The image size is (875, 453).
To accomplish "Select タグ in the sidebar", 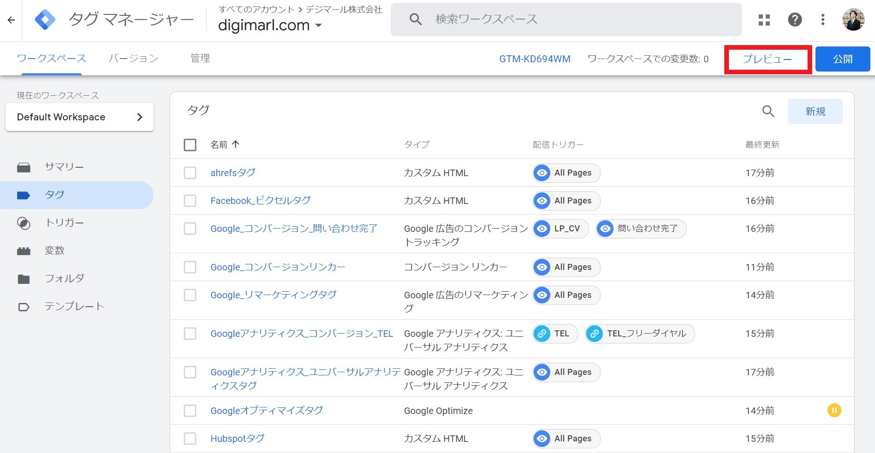I will pyautogui.click(x=77, y=195).
